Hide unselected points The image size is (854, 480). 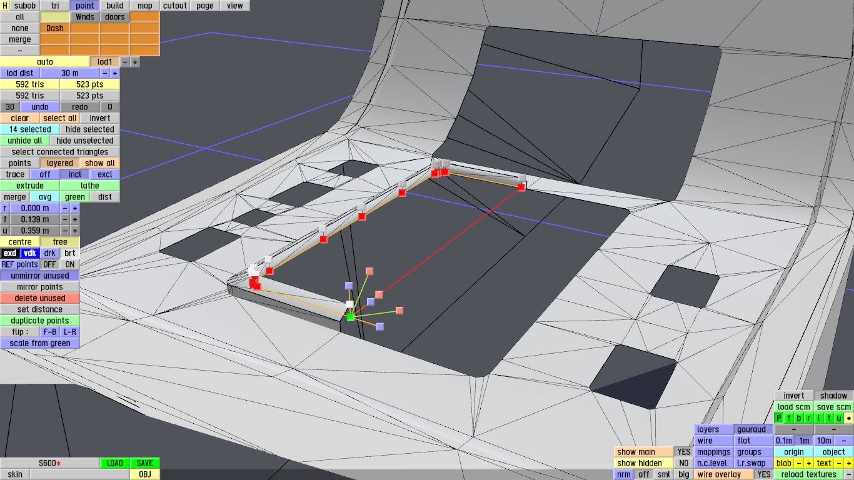pos(85,141)
